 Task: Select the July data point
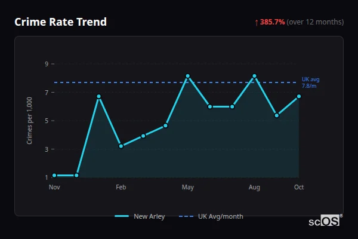(232, 106)
